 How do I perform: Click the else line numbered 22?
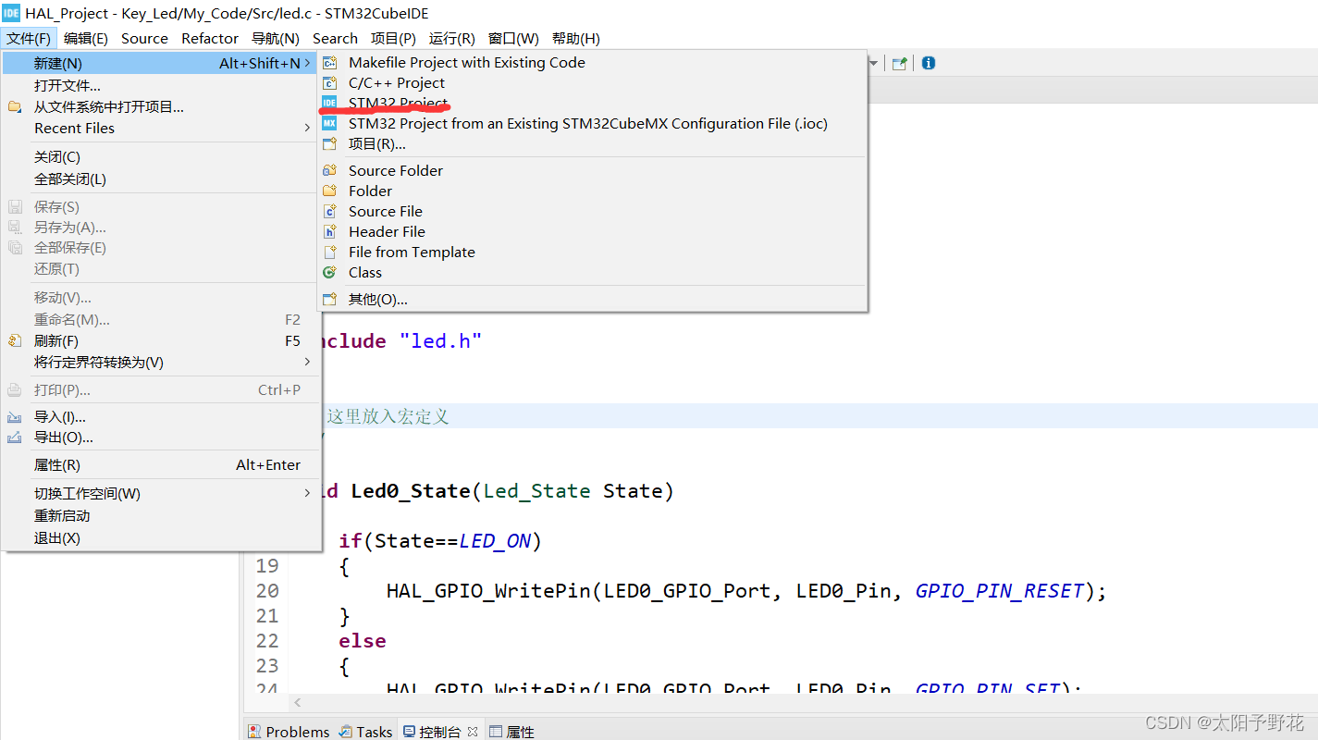pos(362,640)
